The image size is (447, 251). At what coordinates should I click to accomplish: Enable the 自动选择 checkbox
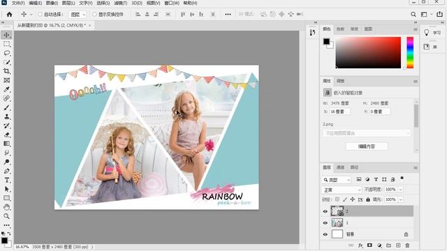(x=41, y=14)
